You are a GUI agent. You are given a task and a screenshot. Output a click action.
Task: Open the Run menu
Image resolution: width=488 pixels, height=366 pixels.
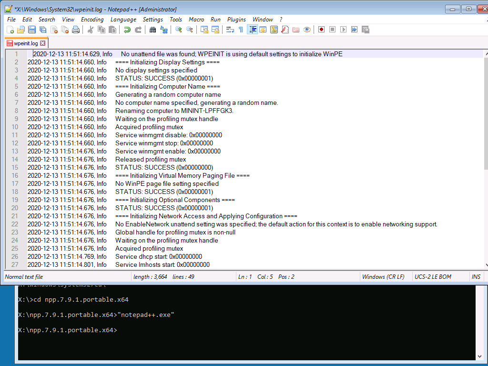(215, 19)
